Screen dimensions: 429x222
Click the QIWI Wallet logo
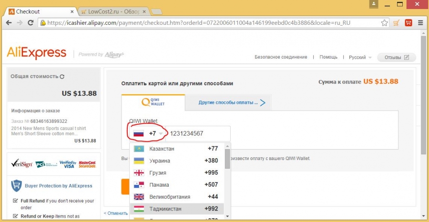153,102
